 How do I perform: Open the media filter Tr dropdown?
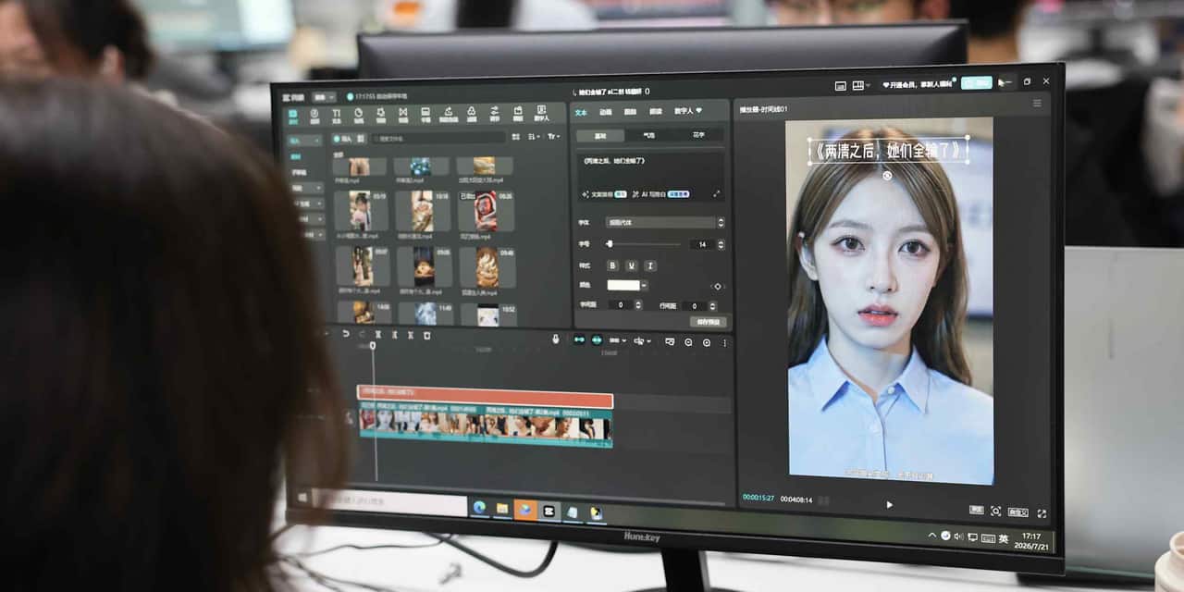(x=554, y=137)
